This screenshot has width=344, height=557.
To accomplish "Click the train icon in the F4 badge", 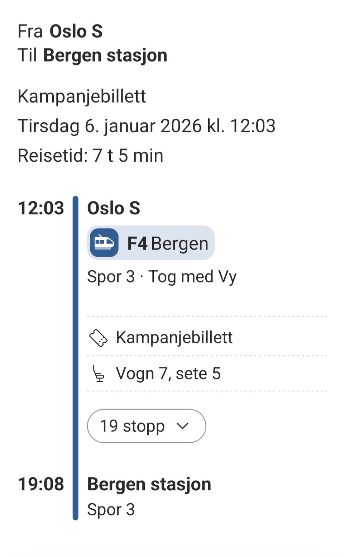I will click(104, 243).
